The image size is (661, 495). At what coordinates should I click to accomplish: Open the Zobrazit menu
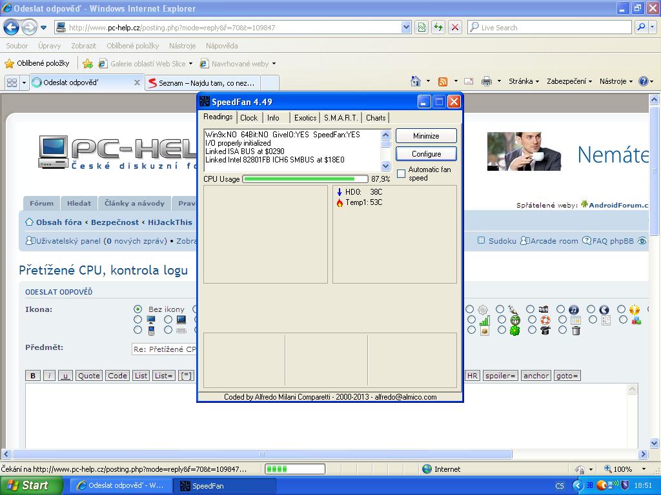83,46
